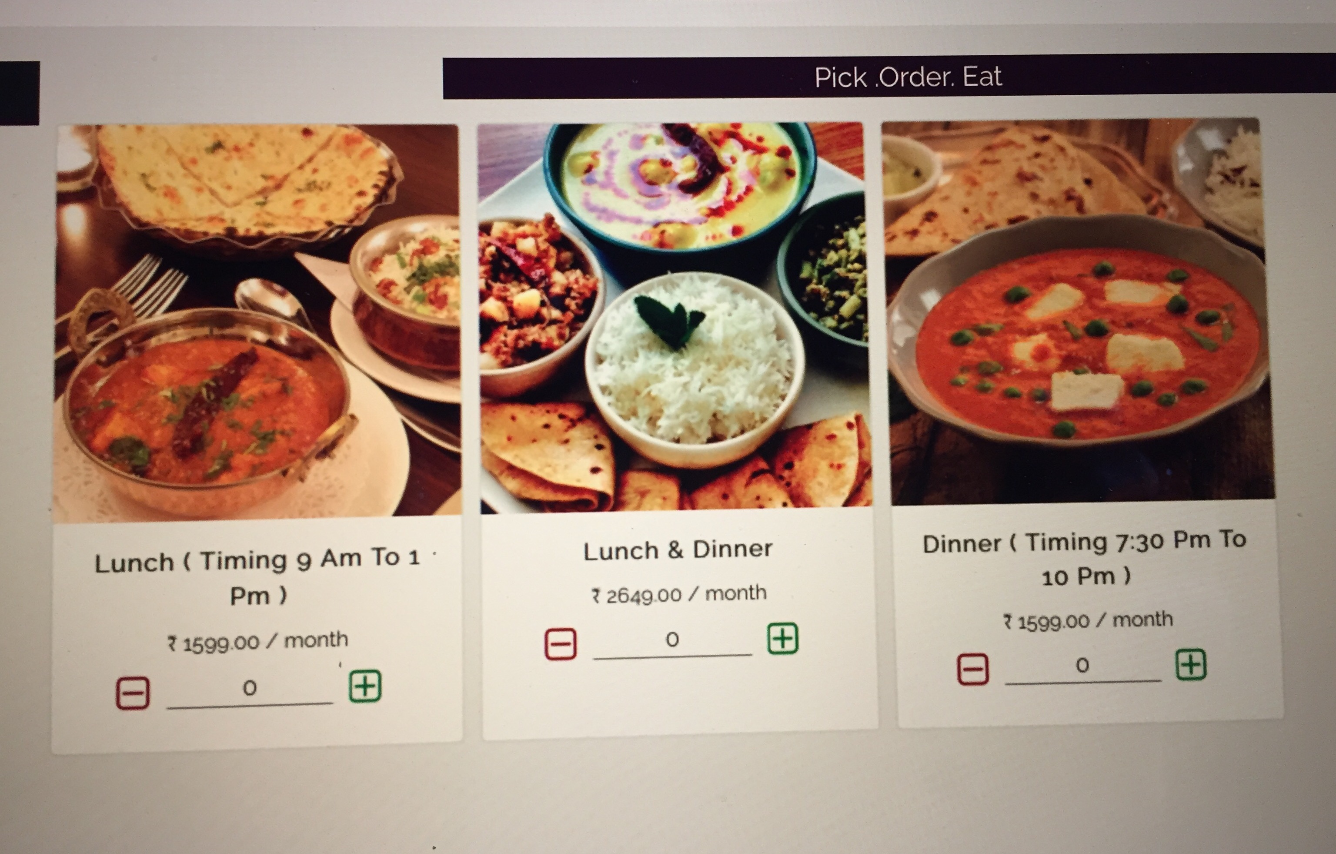
Task: Increase Lunch plan quantity with plus icon
Action: click(365, 687)
